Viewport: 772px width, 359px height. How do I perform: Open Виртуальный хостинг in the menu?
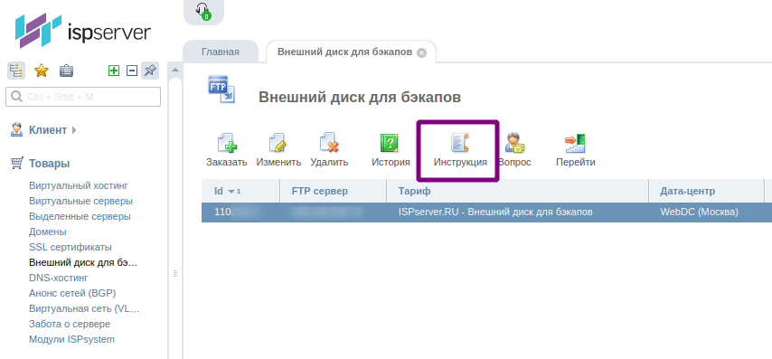click(x=79, y=185)
